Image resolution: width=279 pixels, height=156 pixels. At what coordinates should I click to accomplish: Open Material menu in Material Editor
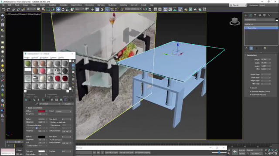point(34,58)
